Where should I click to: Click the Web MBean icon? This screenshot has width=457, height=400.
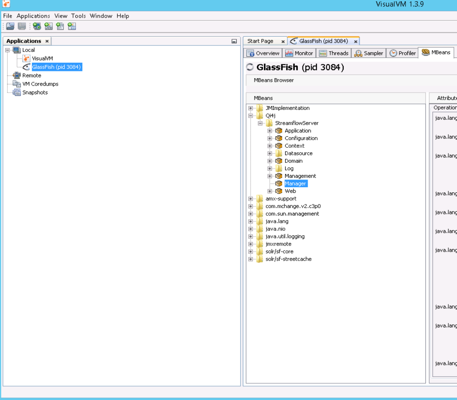(x=279, y=191)
